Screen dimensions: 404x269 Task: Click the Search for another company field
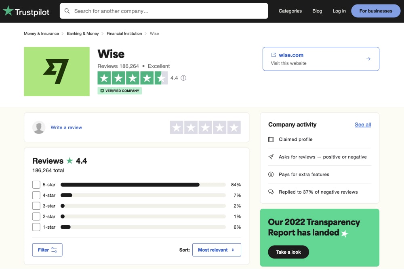pyautogui.click(x=164, y=11)
